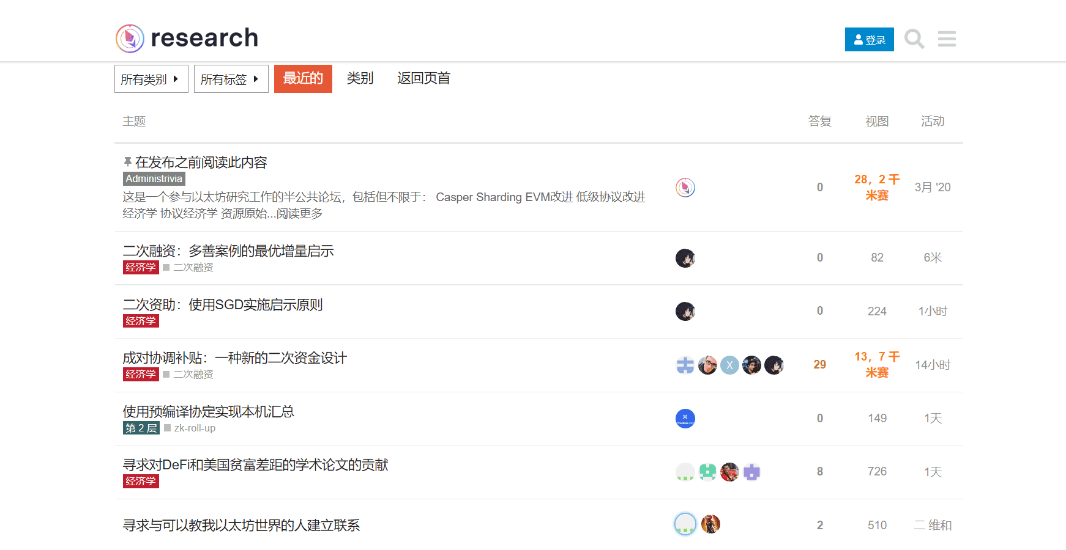The width and height of the screenshot is (1066, 550).
Task: Click the ethresear.ch avatar beside the pinned topic
Action: click(685, 188)
